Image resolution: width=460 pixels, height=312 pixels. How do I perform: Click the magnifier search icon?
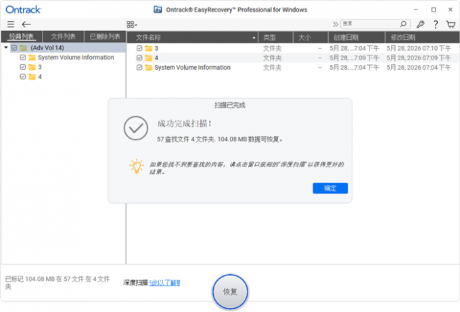tap(404, 24)
